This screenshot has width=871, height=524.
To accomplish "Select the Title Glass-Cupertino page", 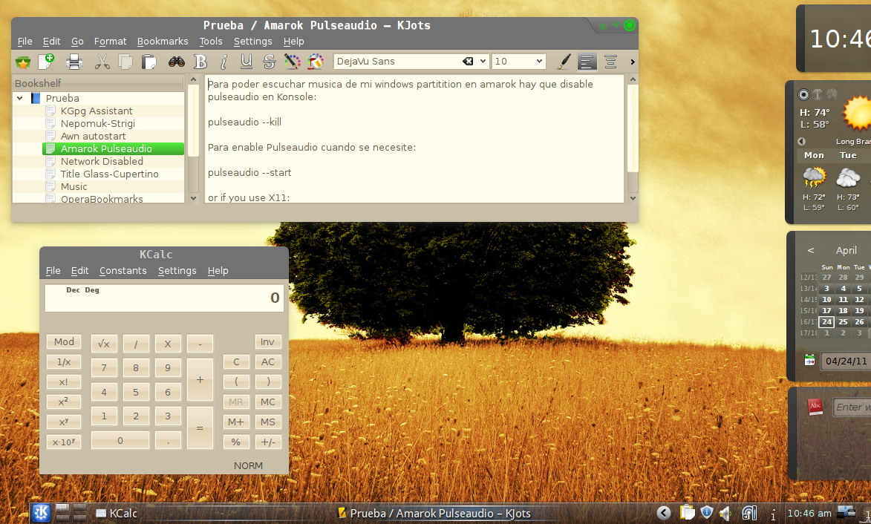I will 109,174.
